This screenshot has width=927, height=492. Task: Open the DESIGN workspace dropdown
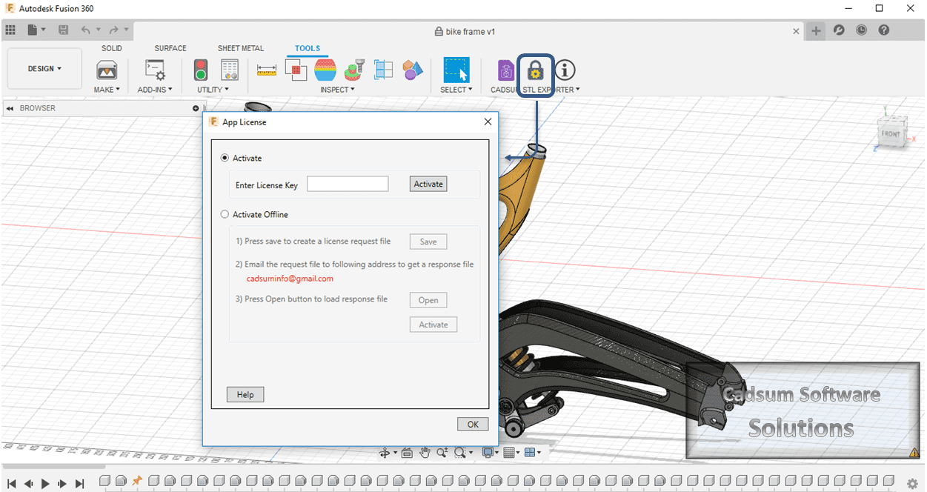click(x=44, y=68)
